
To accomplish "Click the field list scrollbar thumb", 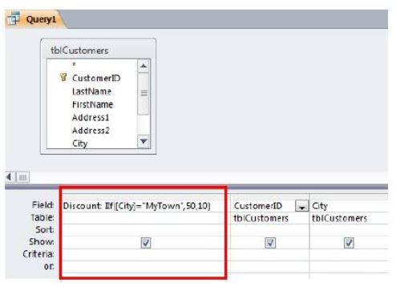I will [x=143, y=94].
